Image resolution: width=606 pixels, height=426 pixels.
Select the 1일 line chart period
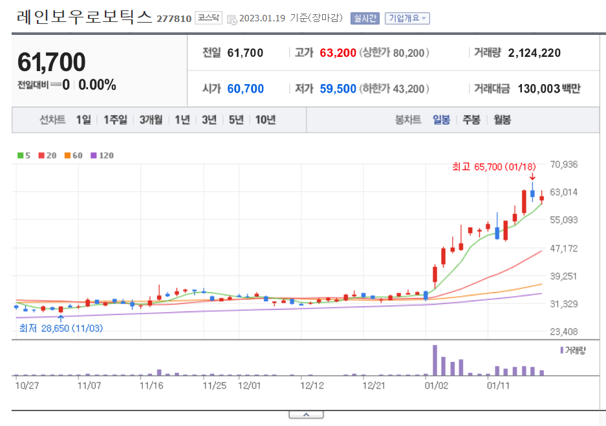click(x=83, y=120)
